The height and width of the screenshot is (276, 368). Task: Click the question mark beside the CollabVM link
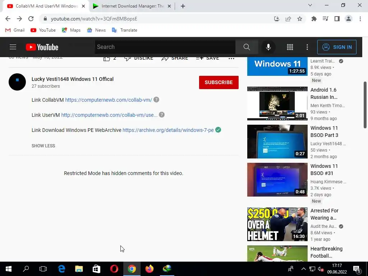coord(156,100)
